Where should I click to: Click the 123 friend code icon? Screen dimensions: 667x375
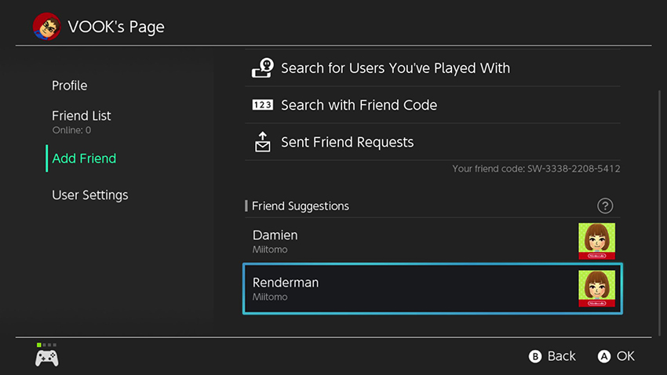pos(262,105)
